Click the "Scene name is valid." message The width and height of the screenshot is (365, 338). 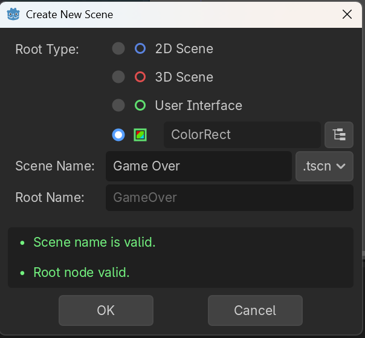pos(94,242)
